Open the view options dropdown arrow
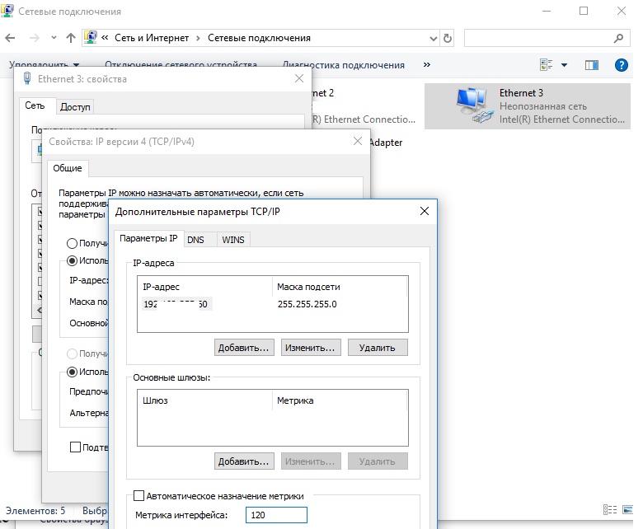 coord(564,65)
